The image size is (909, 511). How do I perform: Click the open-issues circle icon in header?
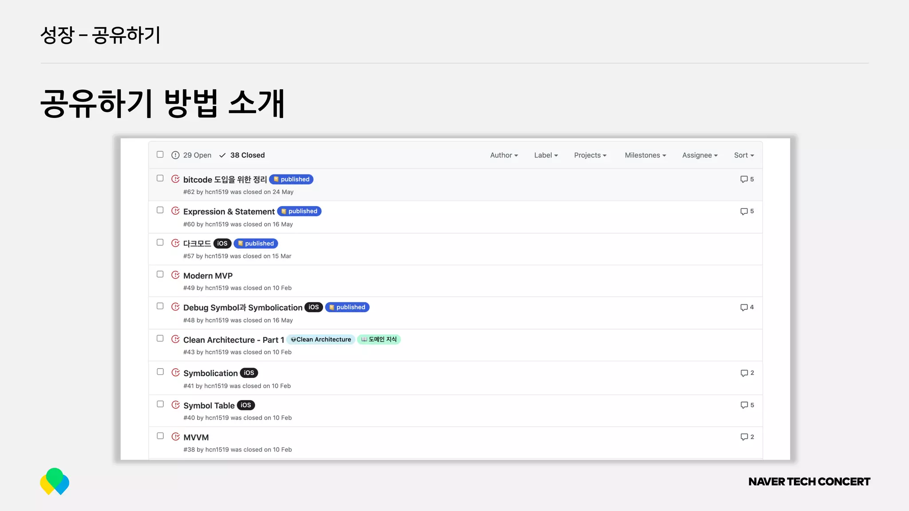(x=175, y=155)
